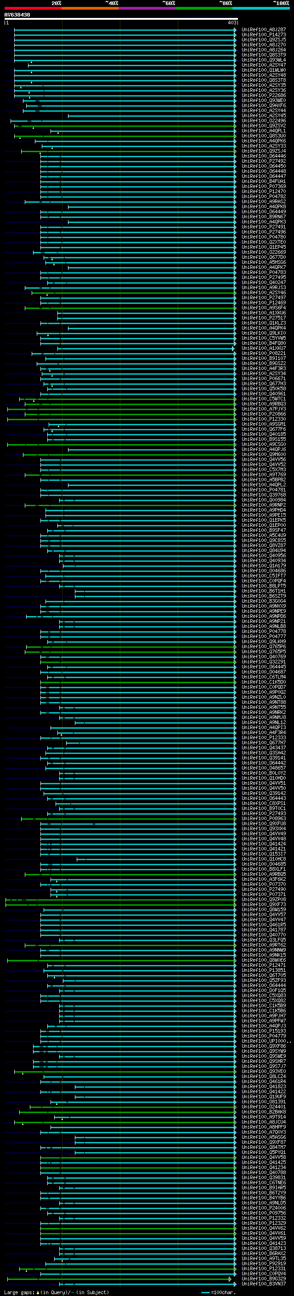Select hit label UniRef100_Q9ZSJ4

[x=264, y=151]
